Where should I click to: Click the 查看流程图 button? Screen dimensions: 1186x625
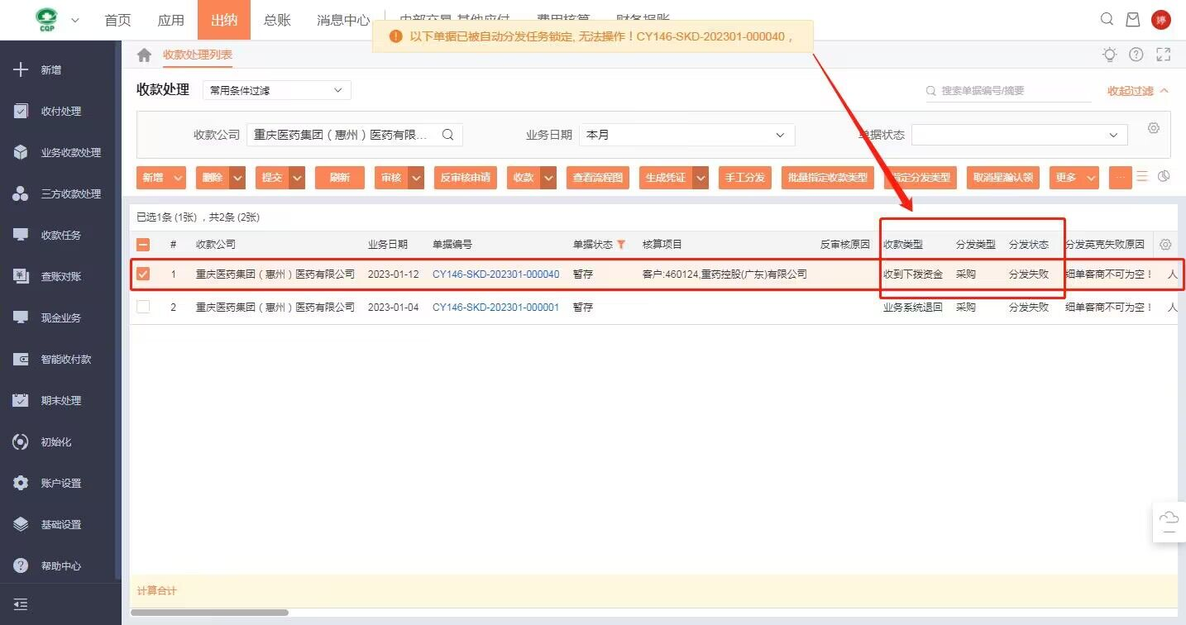[598, 178]
